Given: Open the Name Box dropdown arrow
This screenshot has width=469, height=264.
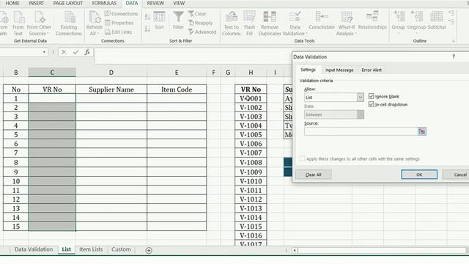Looking at the screenshot, I should [x=44, y=52].
